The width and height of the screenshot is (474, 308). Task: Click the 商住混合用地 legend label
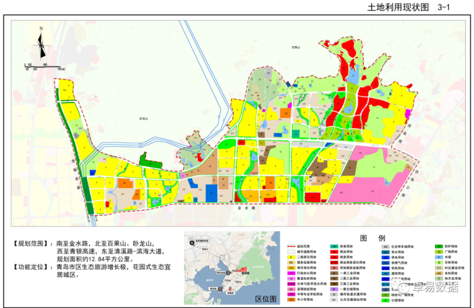pos(307,268)
